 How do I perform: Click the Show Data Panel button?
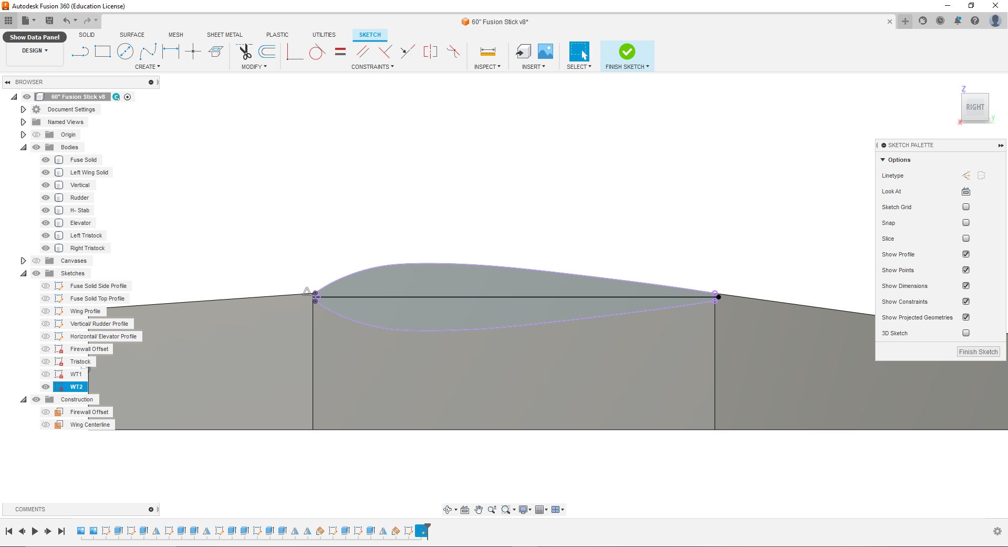35,37
